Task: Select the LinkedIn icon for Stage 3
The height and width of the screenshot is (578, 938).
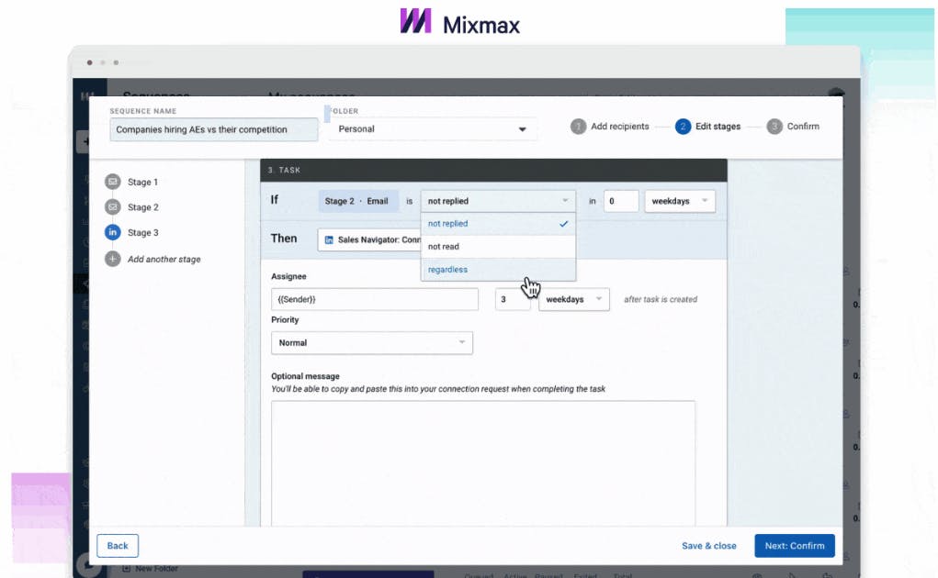Action: [113, 232]
